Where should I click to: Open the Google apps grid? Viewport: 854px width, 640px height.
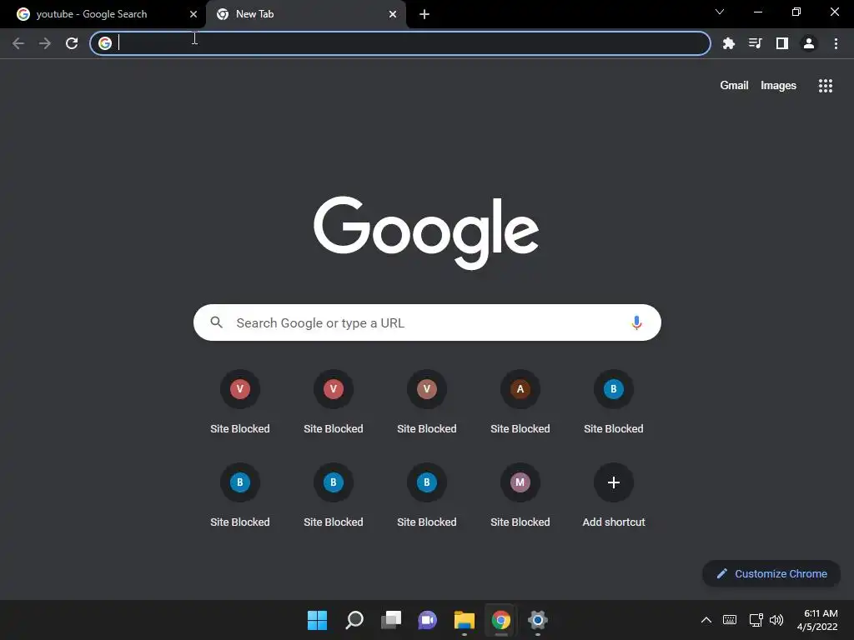tap(826, 86)
